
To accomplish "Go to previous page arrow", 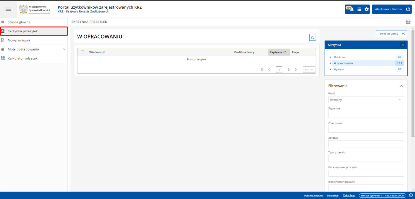I will [269, 70].
